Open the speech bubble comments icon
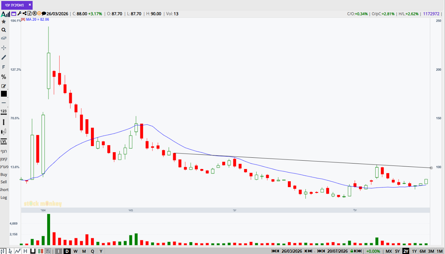445x254 pixels. pos(44,14)
